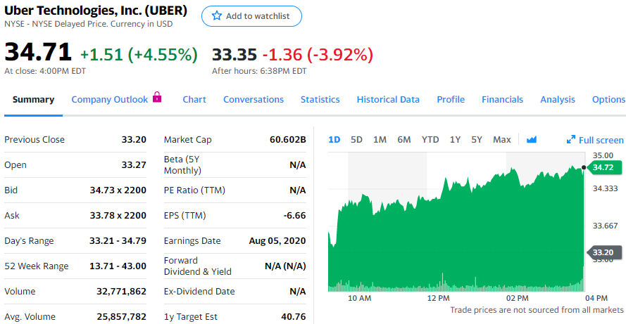
Task: Select the 5D chart range
Action: (356, 139)
